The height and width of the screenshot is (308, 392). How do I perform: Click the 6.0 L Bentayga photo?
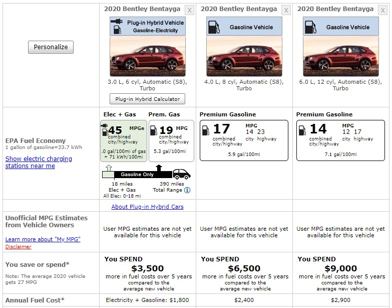point(341,56)
